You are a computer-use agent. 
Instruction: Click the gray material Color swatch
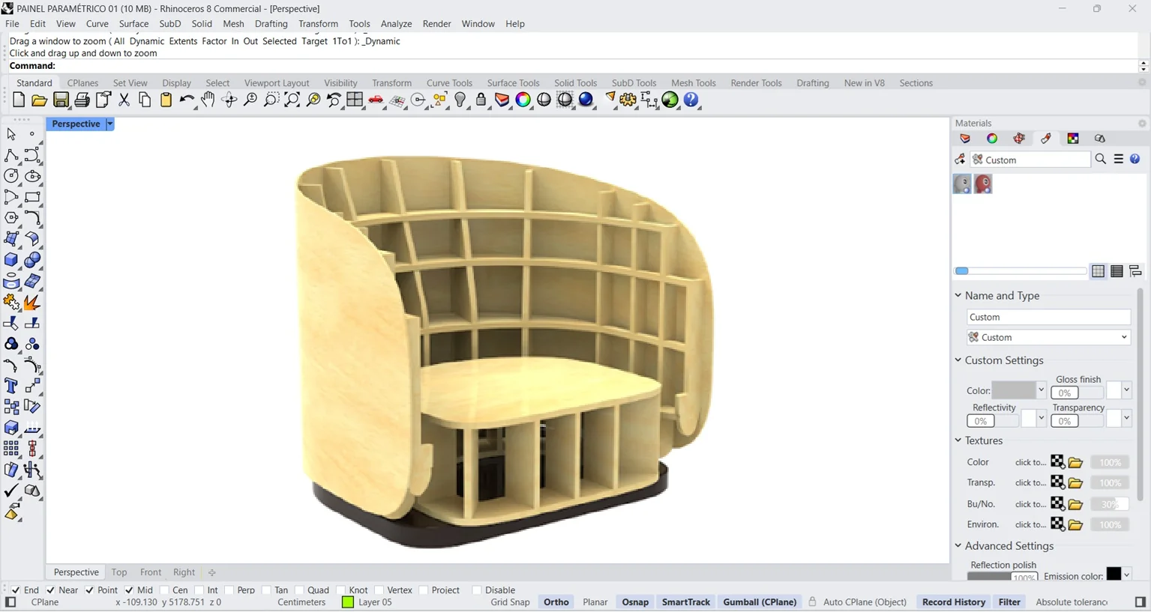click(x=1014, y=390)
